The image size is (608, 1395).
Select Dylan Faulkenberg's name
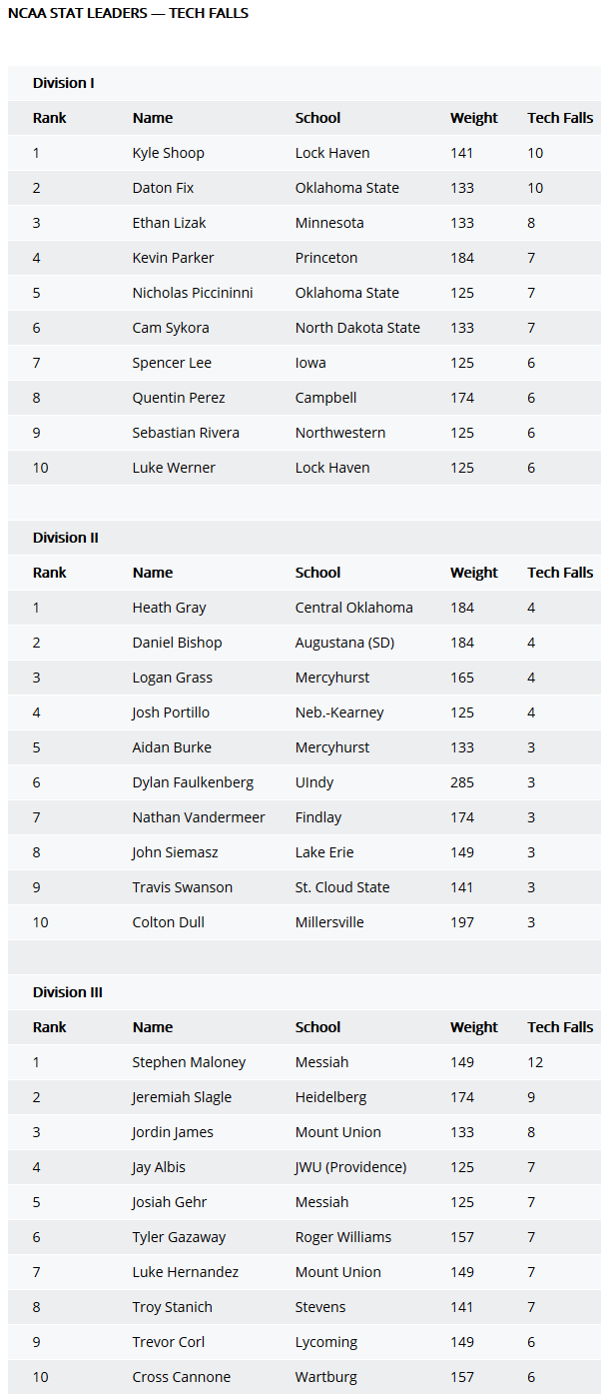(193, 782)
